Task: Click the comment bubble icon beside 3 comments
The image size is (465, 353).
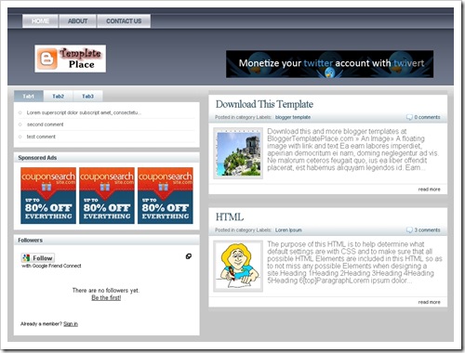Action: (x=409, y=230)
